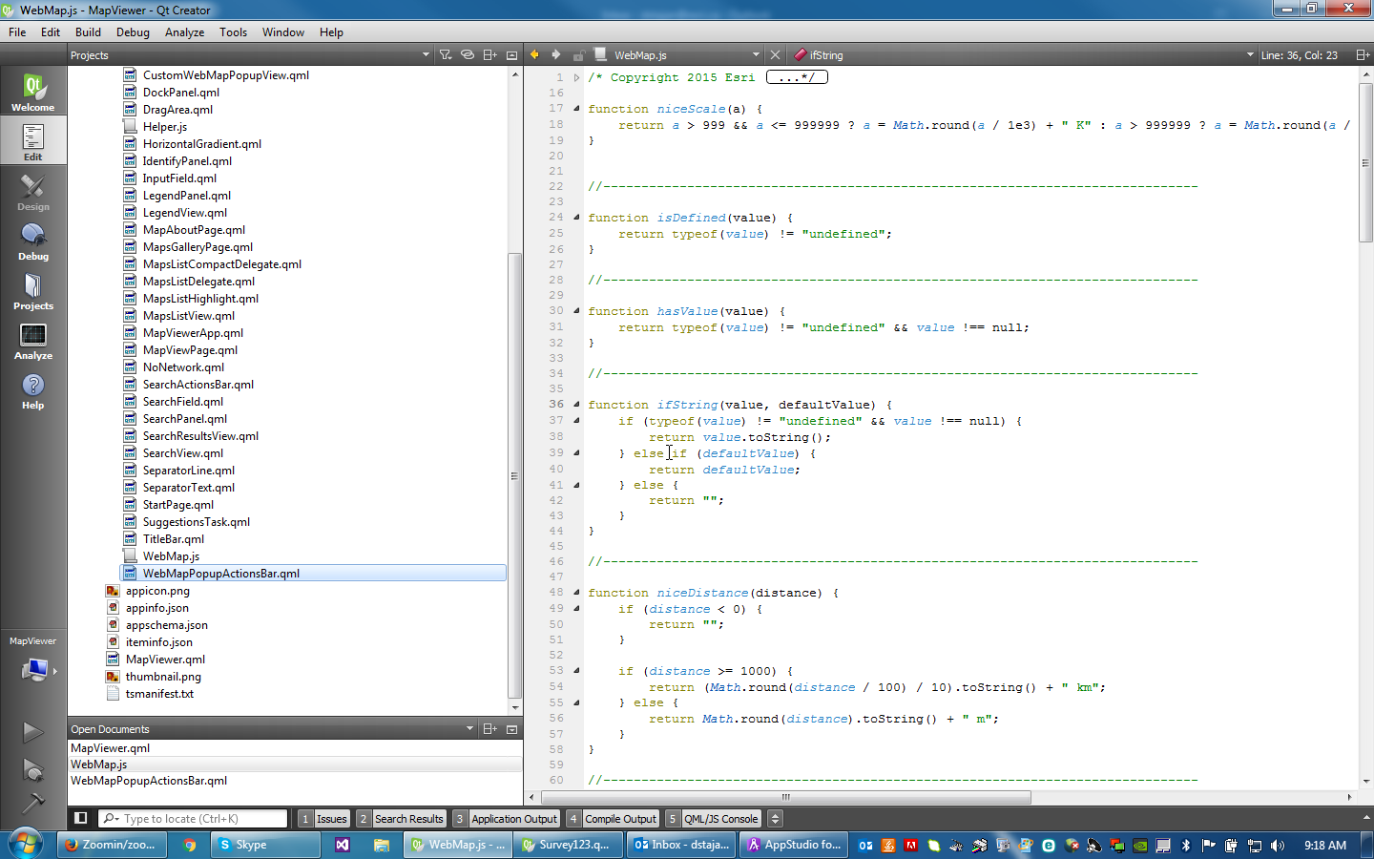Click the Analyze mode icon
The width and height of the screenshot is (1374, 859).
[x=32, y=341]
